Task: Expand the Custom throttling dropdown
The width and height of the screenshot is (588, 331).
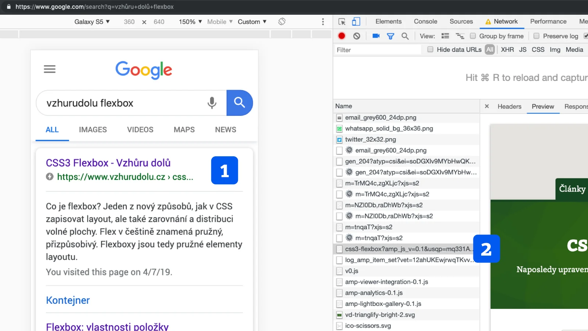Action: (252, 22)
